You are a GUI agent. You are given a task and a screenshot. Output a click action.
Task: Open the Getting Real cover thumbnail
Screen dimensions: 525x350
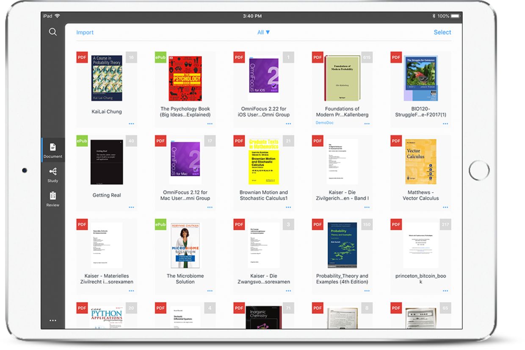pyautogui.click(x=107, y=161)
